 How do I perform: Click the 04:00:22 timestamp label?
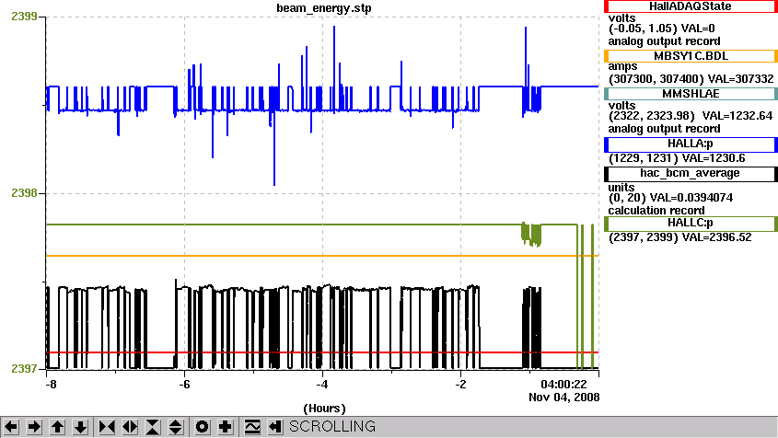tap(563, 385)
